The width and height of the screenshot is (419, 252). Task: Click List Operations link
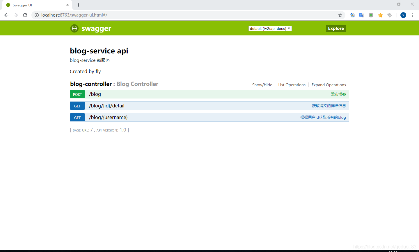tap(292, 85)
